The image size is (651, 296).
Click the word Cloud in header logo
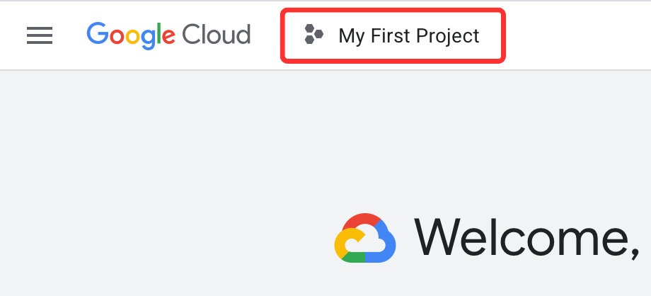[217, 34]
